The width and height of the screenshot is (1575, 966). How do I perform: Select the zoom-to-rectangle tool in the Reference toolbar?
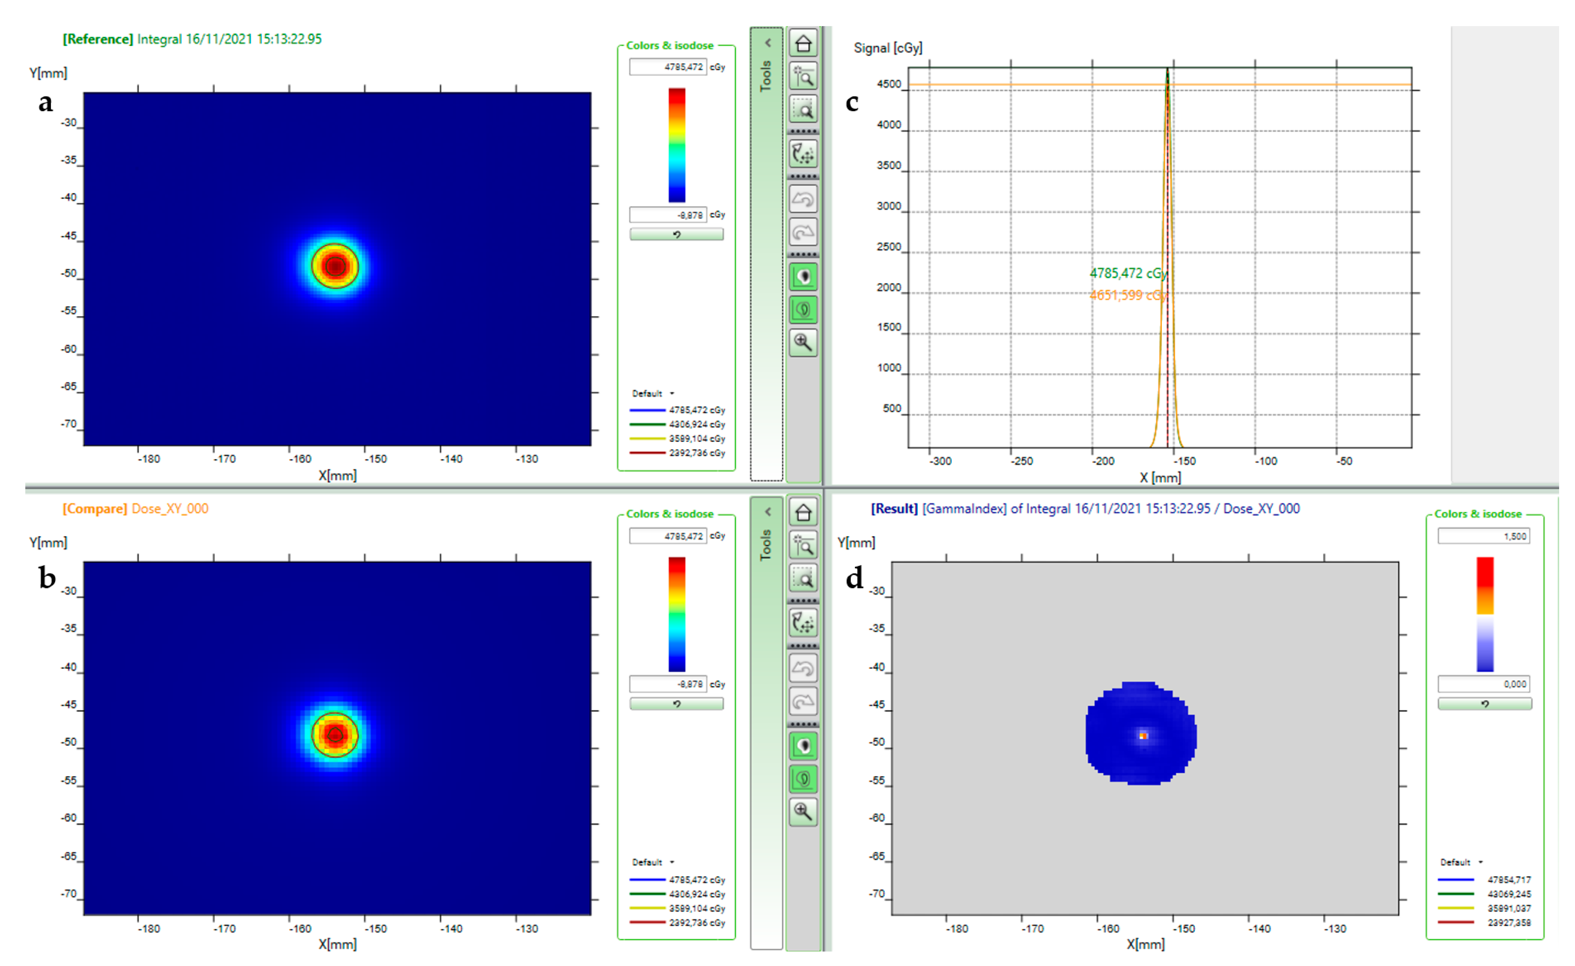click(x=803, y=109)
